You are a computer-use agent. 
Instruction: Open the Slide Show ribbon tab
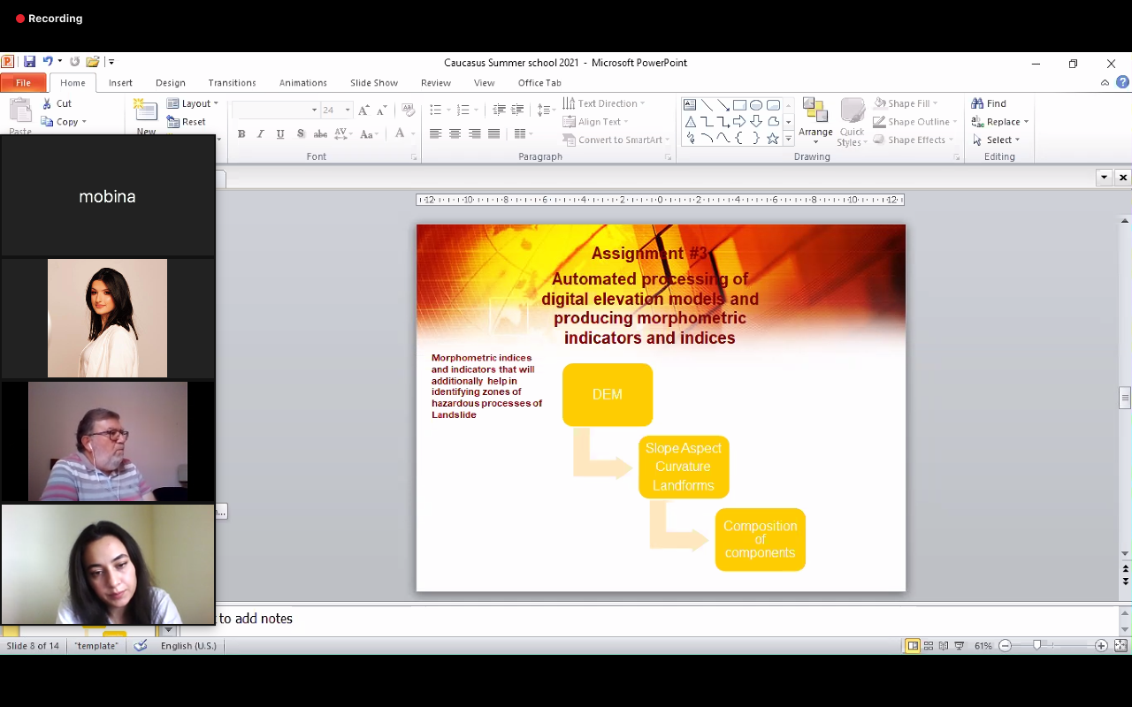(x=373, y=83)
